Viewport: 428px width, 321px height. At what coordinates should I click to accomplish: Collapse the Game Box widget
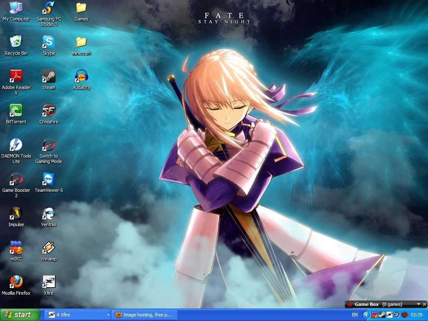click(418, 304)
